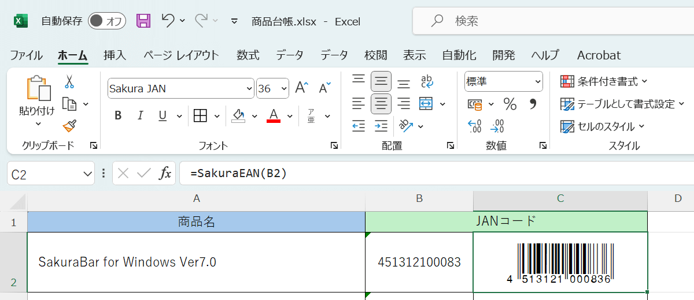This screenshot has width=694, height=300.
Task: Align cell text right
Action: pyautogui.click(x=404, y=104)
